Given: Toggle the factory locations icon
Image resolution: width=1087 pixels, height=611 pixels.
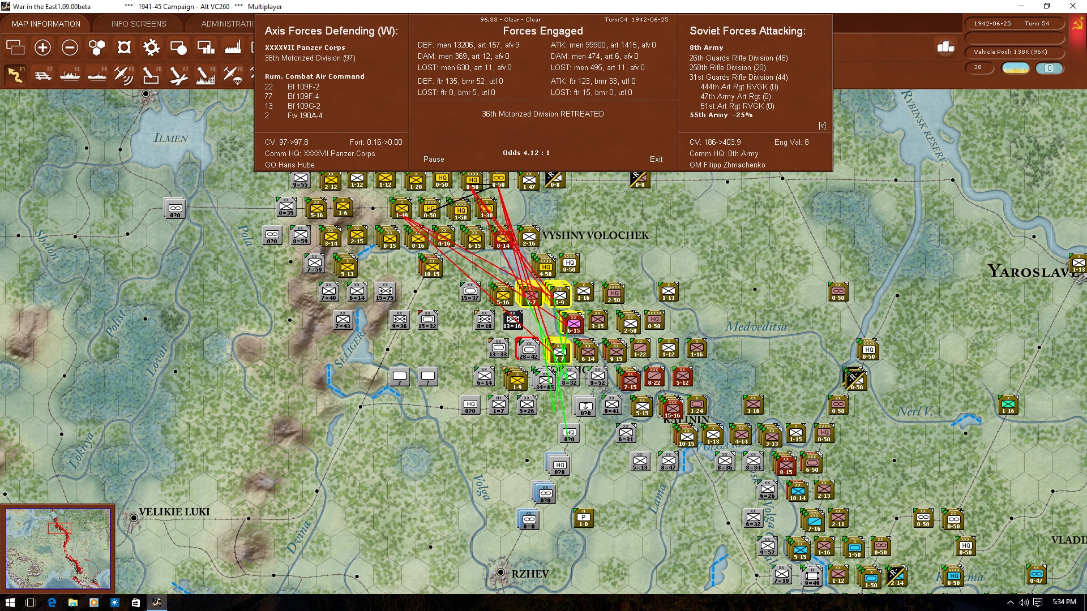Looking at the screenshot, I should pos(233,48).
